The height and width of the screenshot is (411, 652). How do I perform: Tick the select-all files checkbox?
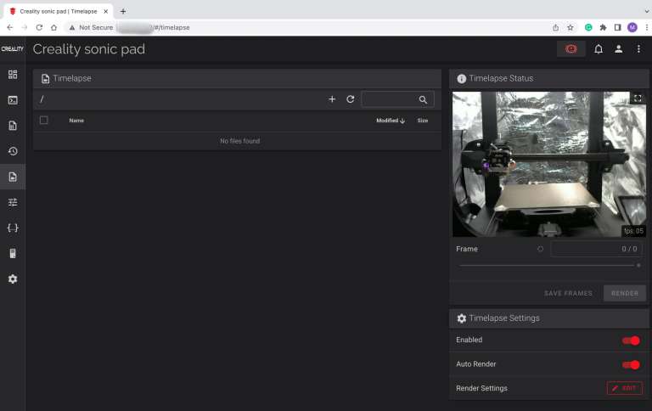[44, 121]
